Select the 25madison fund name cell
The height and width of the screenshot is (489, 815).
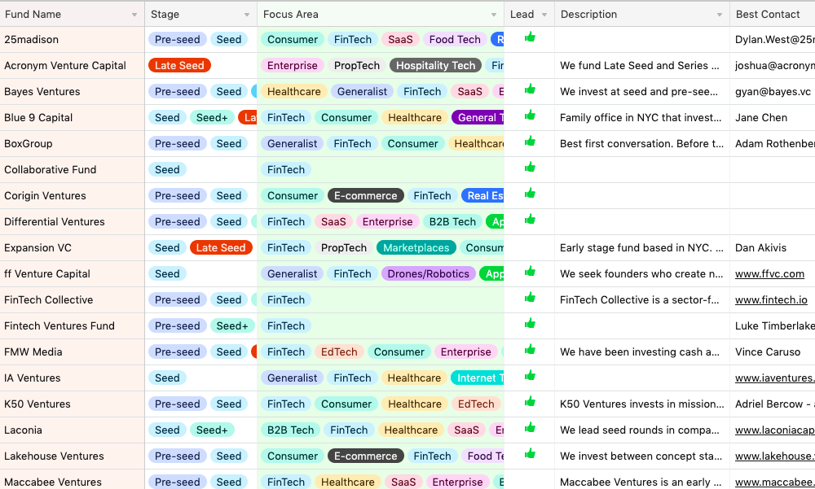pos(73,39)
